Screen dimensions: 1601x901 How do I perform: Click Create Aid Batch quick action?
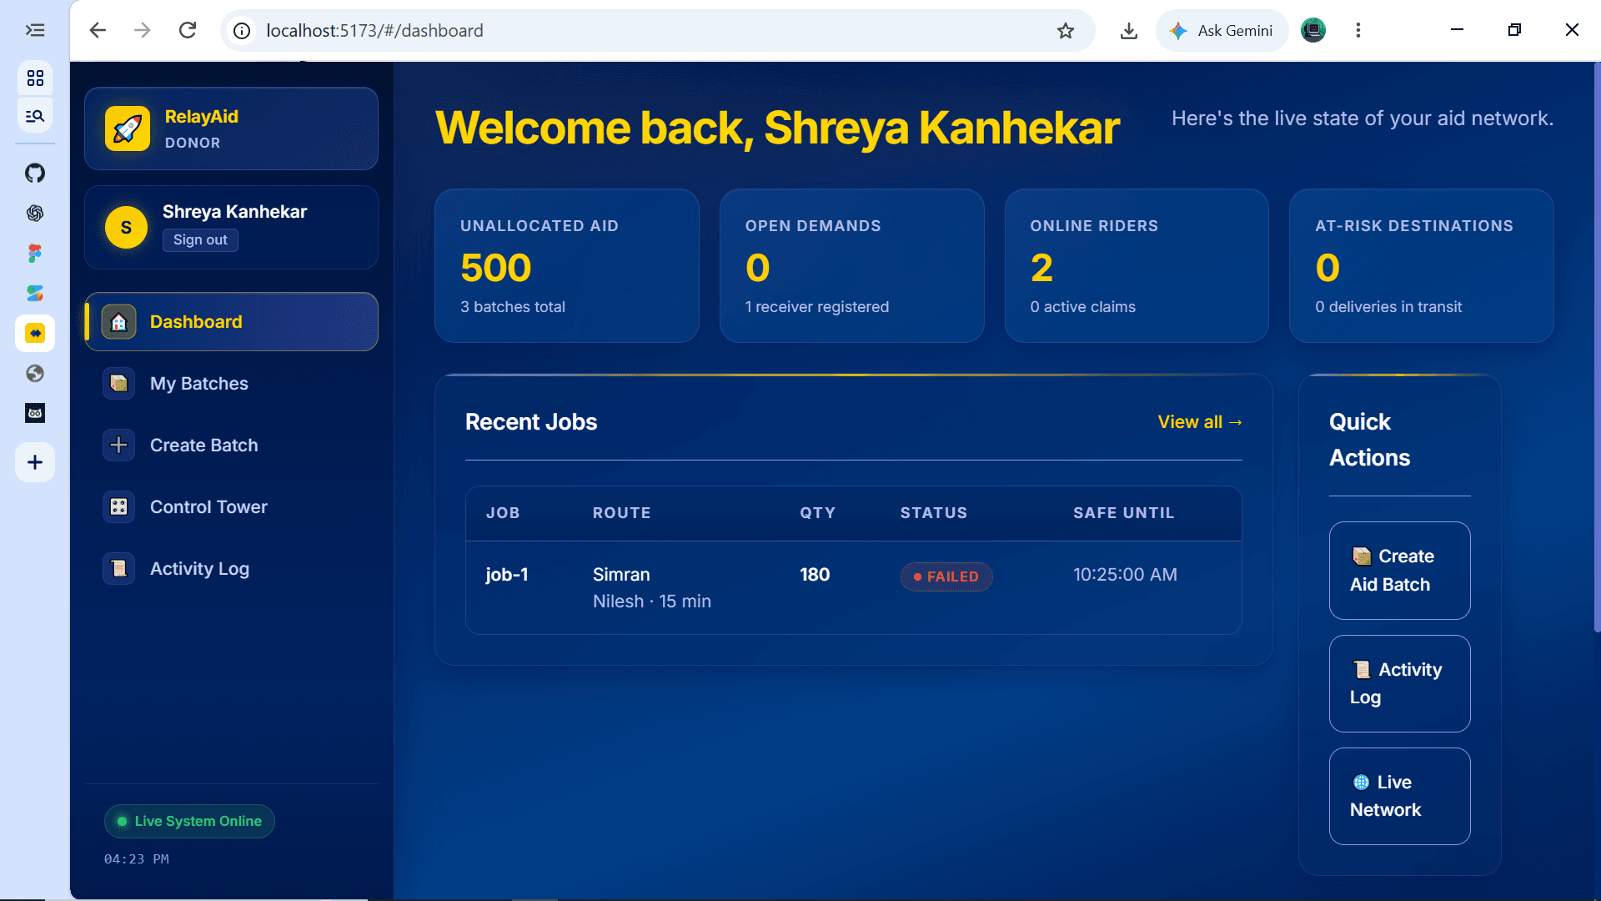1399,571
